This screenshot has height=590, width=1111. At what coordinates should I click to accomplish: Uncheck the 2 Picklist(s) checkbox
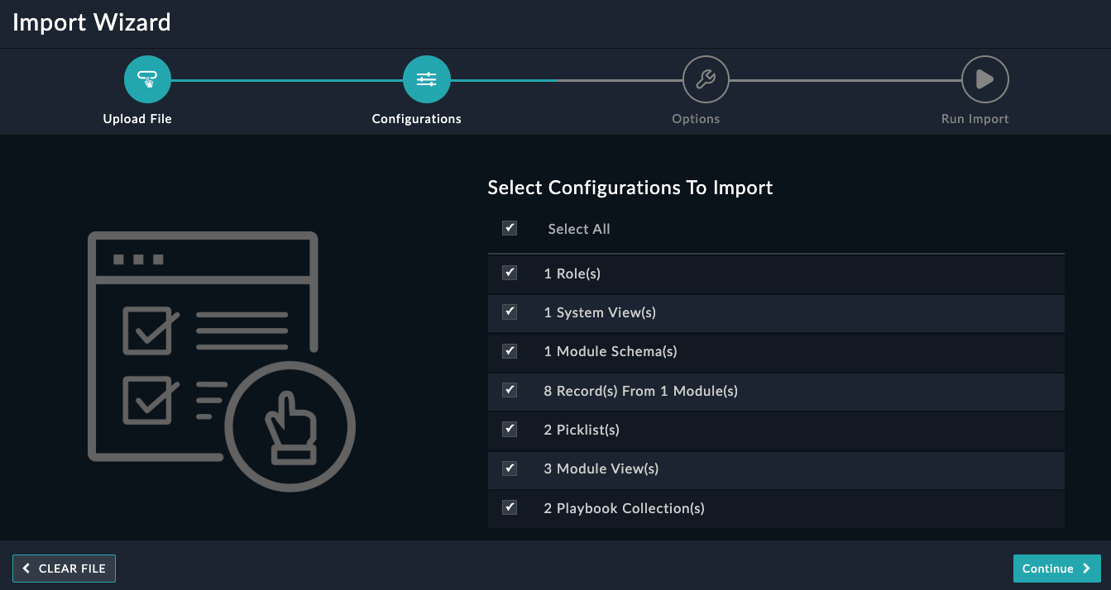[510, 430]
